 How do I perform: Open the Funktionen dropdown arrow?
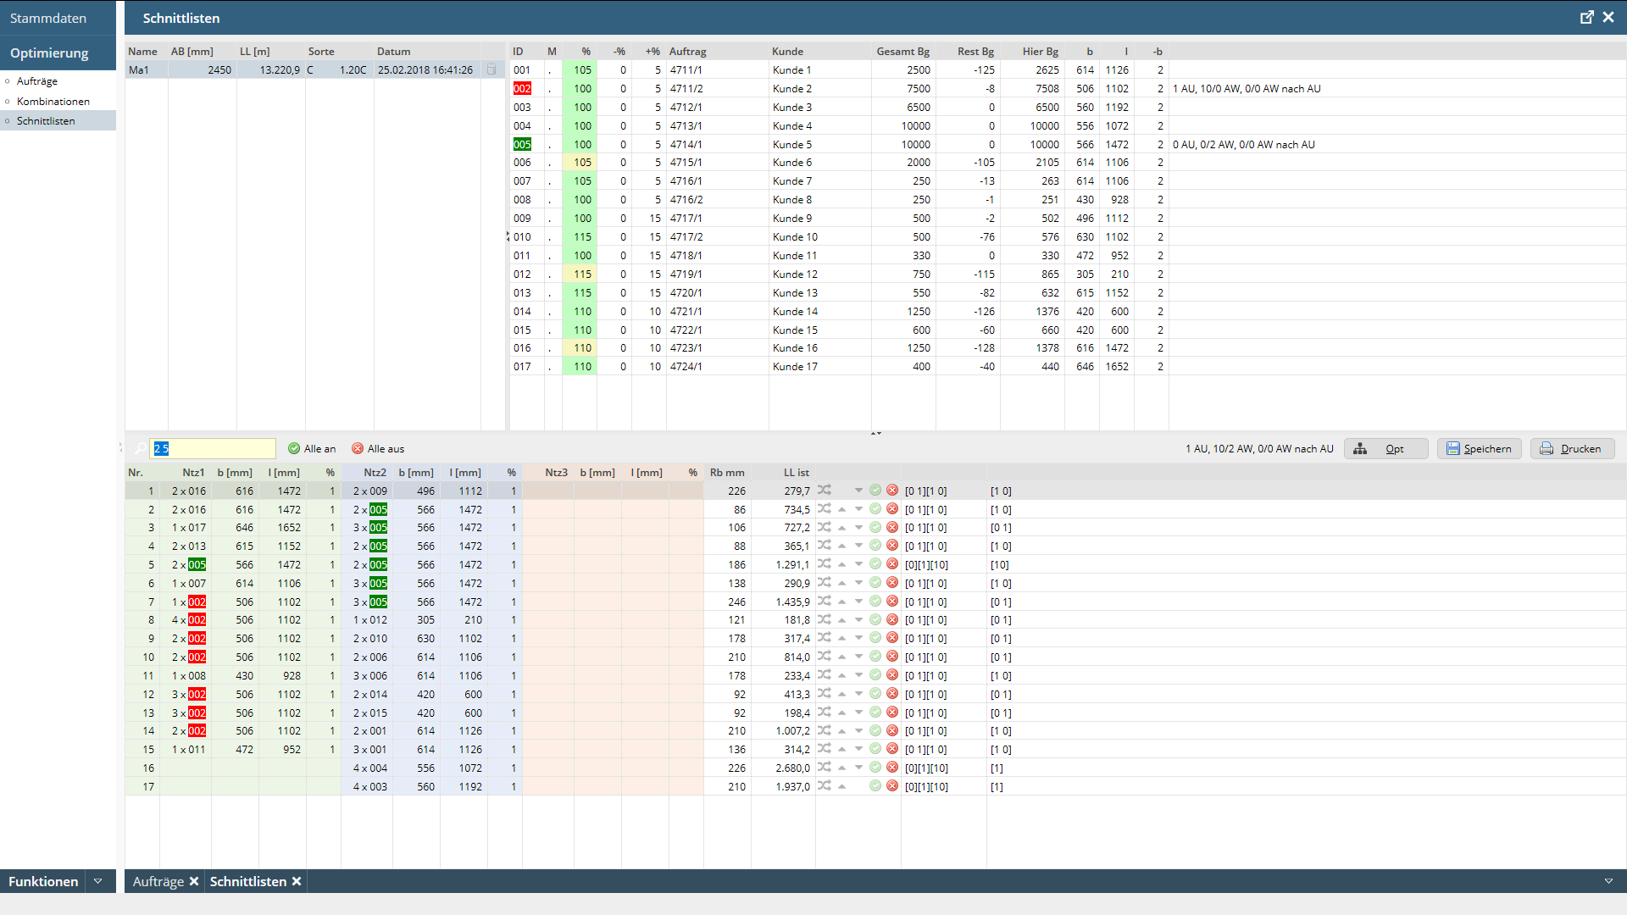coord(98,881)
